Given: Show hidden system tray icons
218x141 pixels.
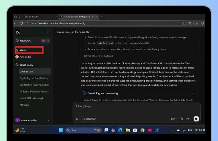Looking at the screenshot, I should click(x=173, y=130).
